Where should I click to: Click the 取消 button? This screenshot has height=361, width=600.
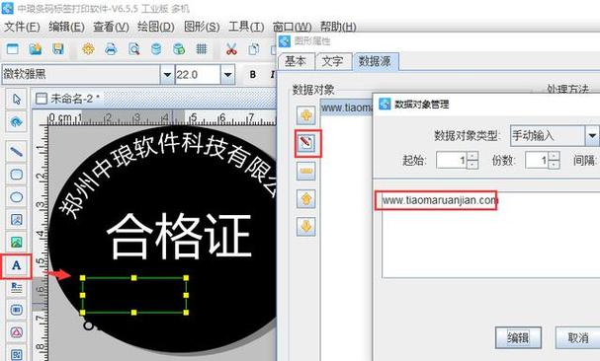coord(578,337)
